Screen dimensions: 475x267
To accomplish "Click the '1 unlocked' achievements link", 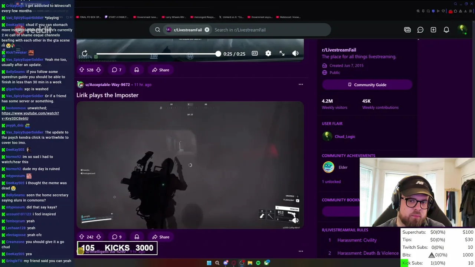I will pyautogui.click(x=331, y=182).
